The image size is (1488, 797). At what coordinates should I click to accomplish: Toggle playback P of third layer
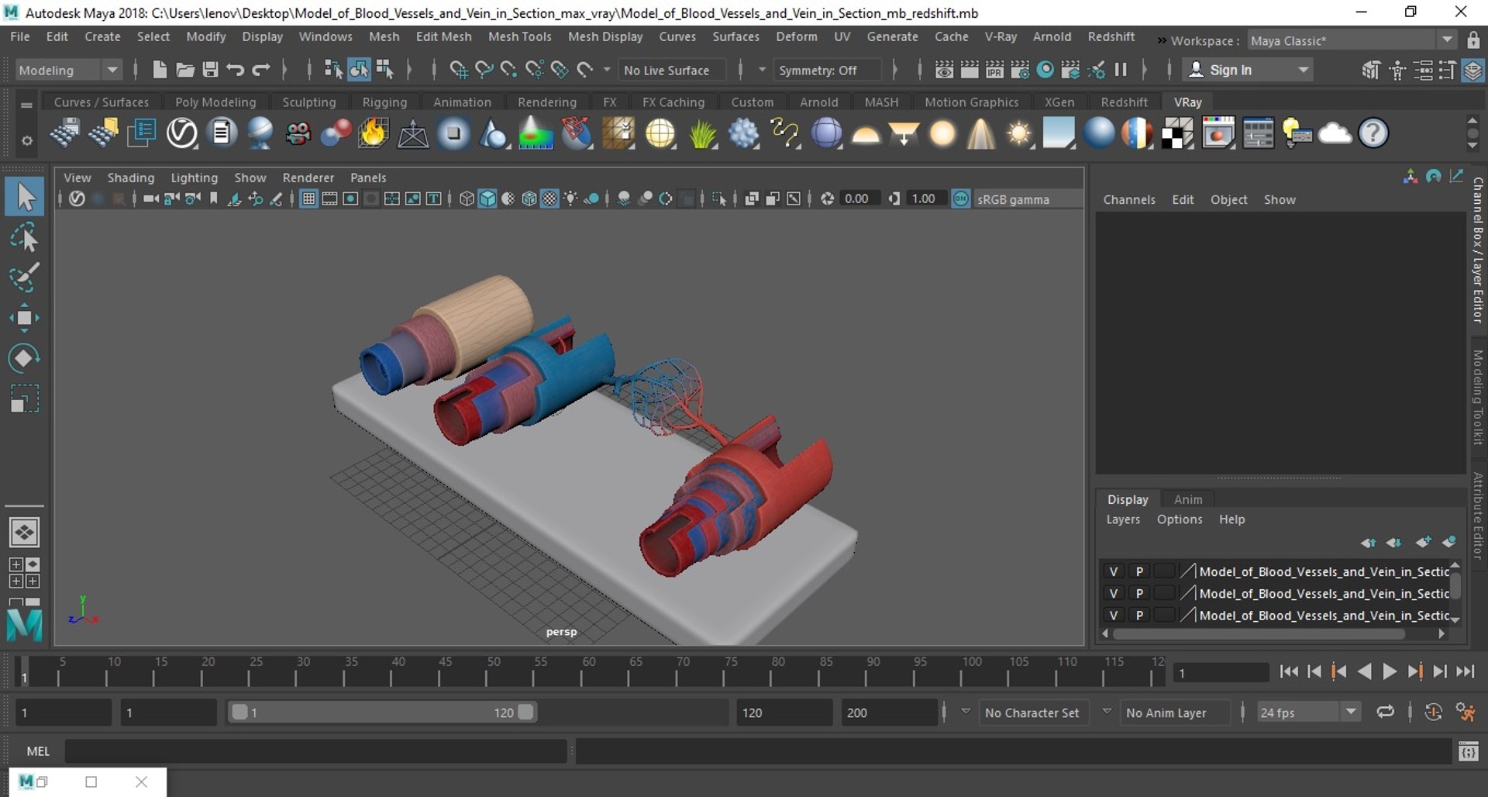pyautogui.click(x=1139, y=615)
